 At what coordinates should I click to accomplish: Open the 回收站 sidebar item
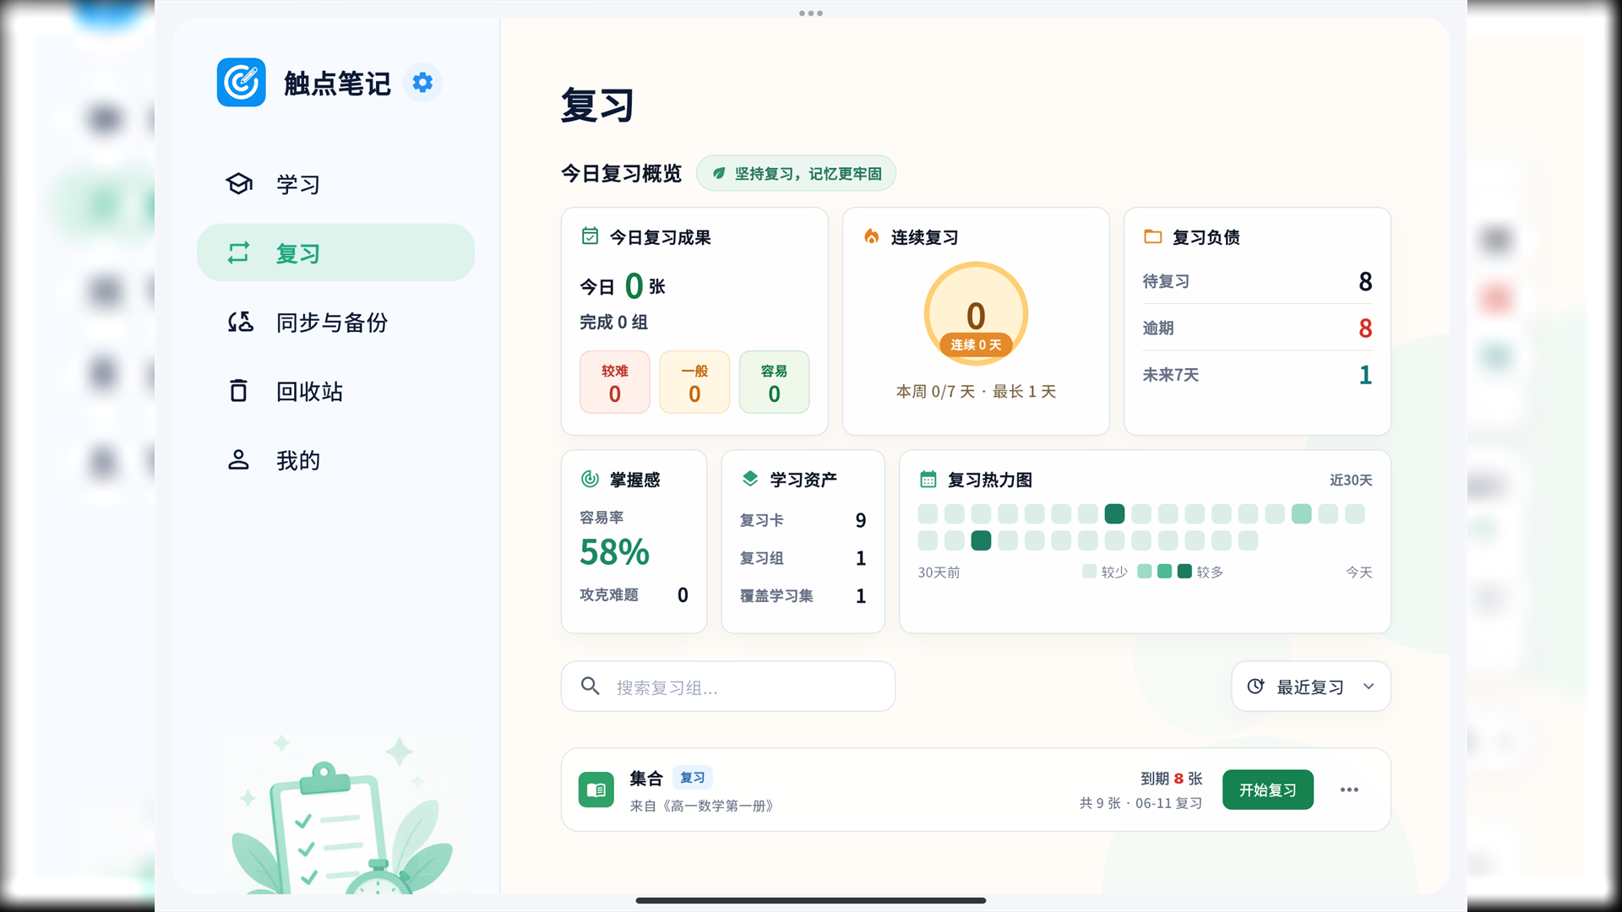coord(336,392)
